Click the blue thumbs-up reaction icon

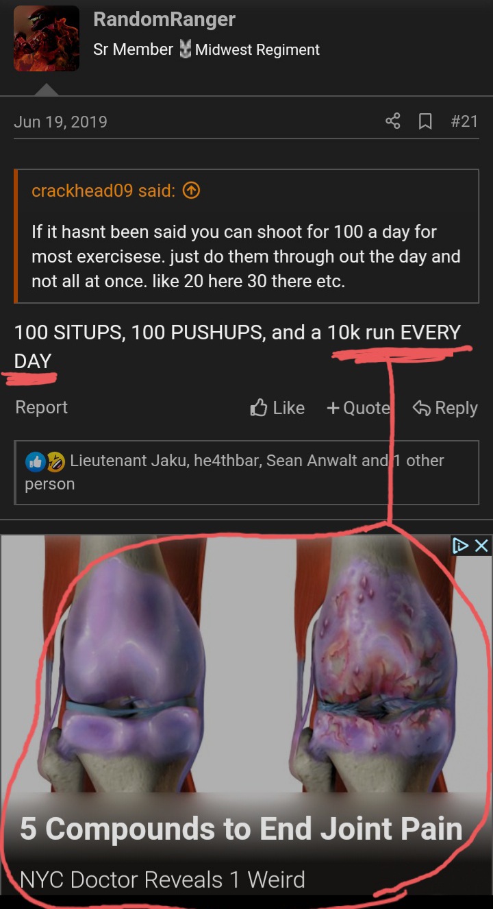click(x=34, y=461)
